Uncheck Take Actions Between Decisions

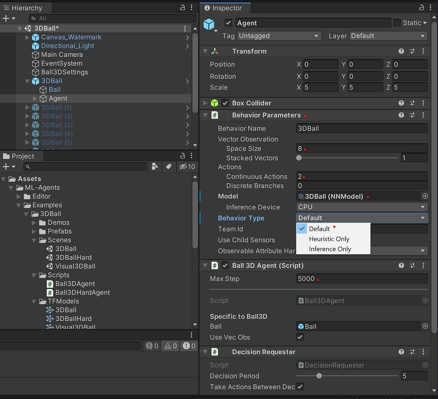coord(300,387)
